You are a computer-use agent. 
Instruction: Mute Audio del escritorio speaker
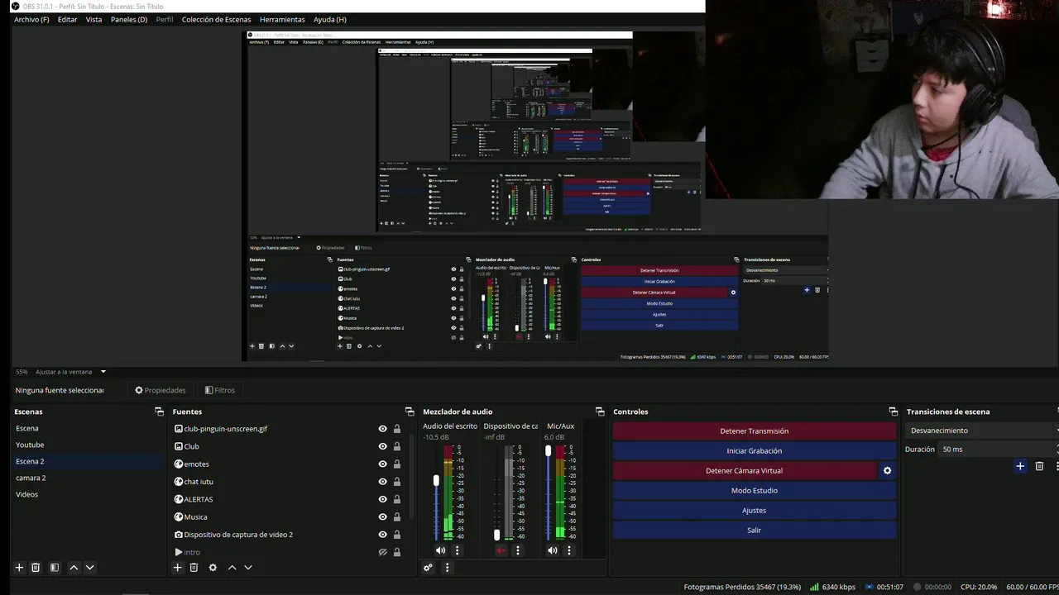point(440,550)
